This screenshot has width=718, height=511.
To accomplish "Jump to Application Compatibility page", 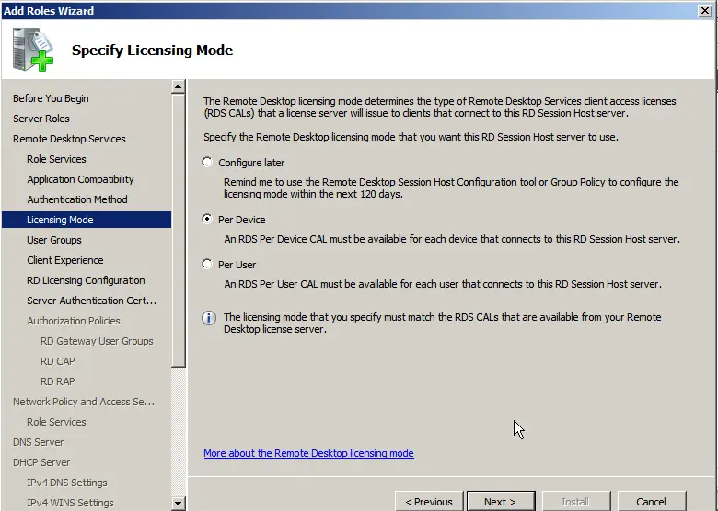I will coord(80,179).
